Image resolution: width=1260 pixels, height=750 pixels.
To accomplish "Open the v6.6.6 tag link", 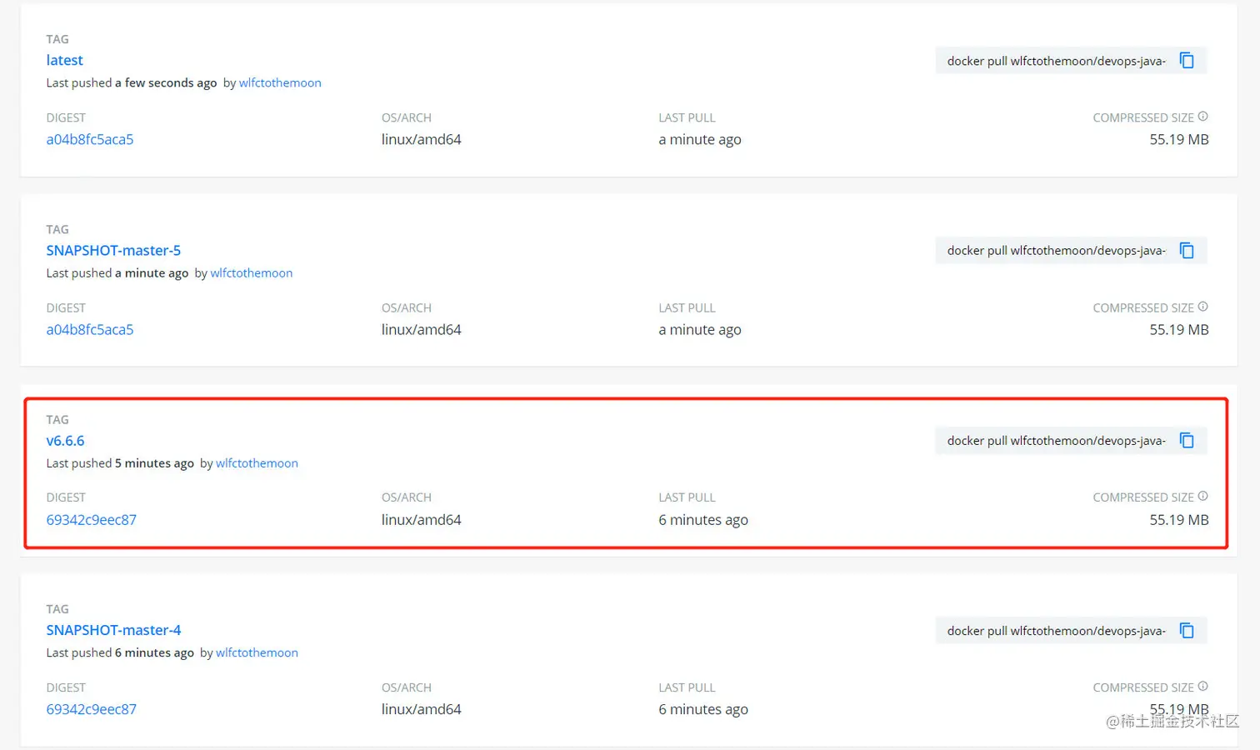I will pos(65,440).
